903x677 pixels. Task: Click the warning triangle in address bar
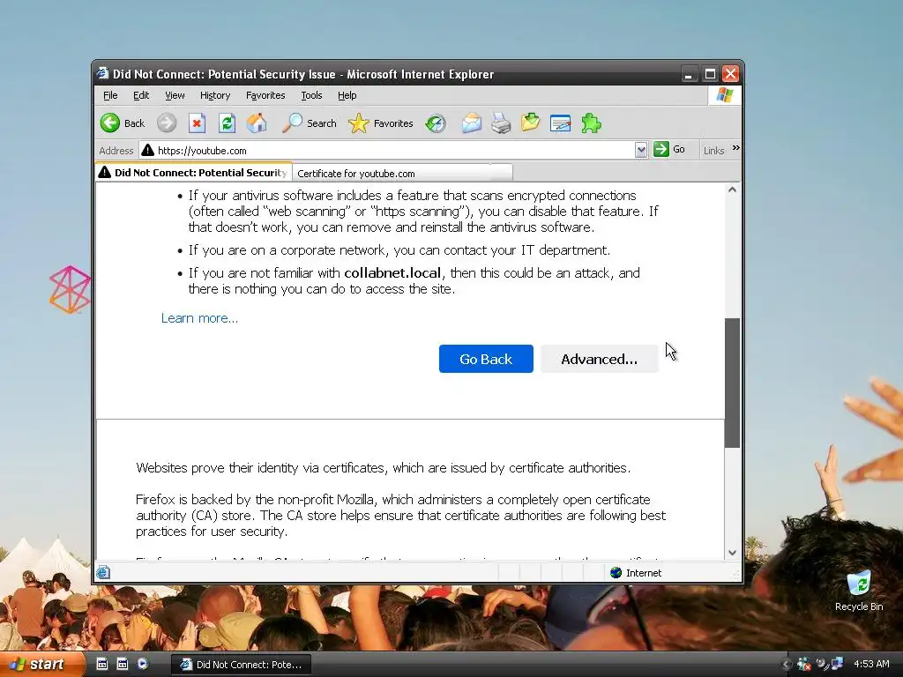tap(147, 150)
